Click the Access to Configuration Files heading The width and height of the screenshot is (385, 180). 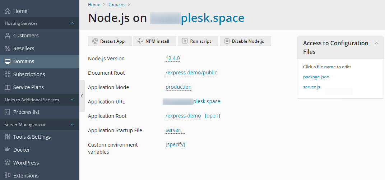(x=336, y=48)
